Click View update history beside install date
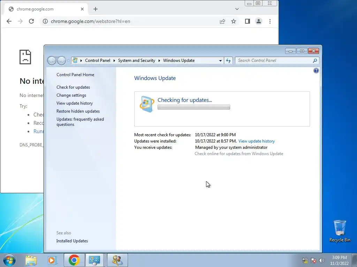The image size is (357, 267). (256, 141)
